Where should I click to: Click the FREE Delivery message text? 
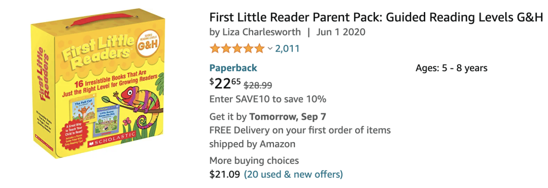click(300, 137)
